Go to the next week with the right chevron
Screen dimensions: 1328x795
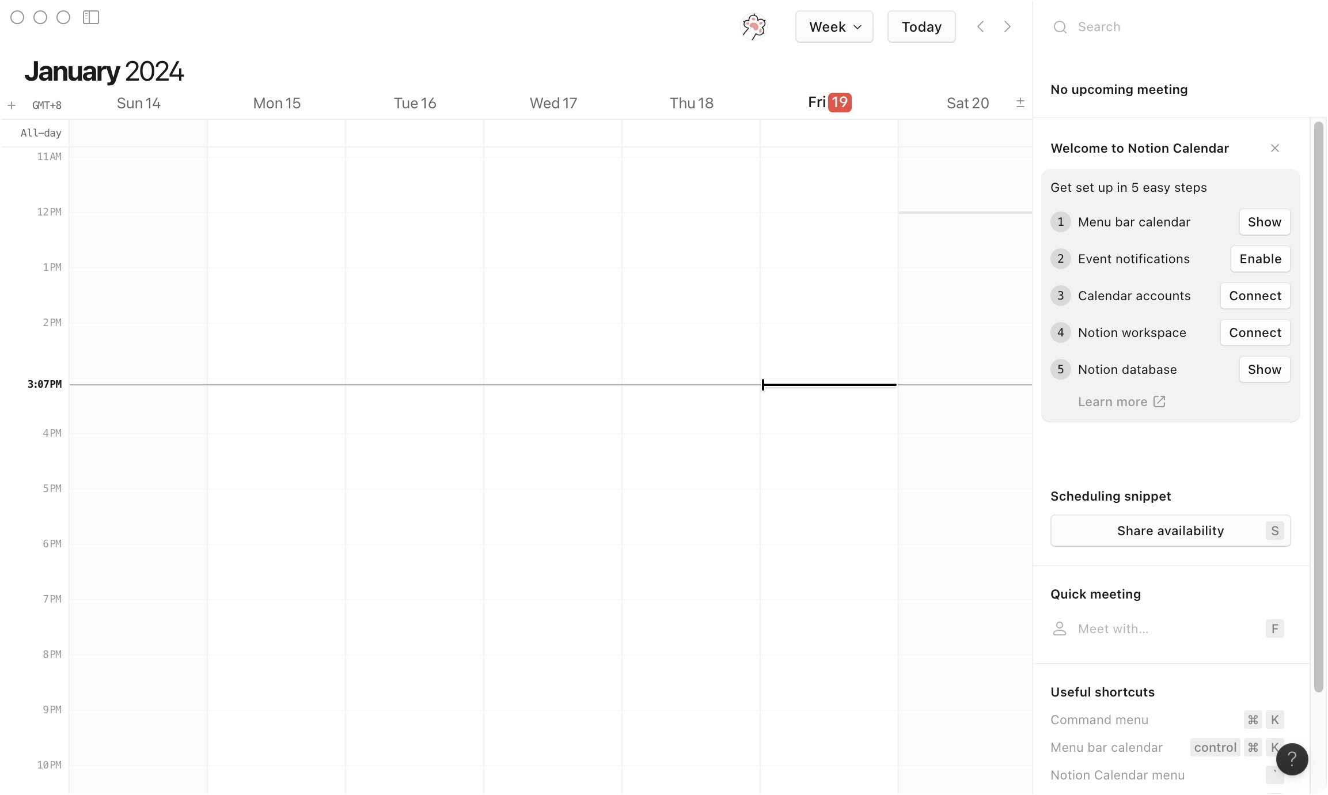click(1007, 26)
